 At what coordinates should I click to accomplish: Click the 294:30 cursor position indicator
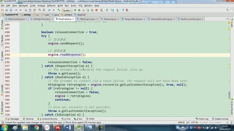coord(181,122)
